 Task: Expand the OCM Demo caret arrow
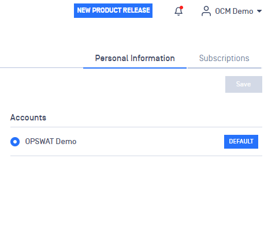click(259, 11)
